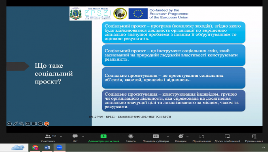Open Реакции reactions
The width and height of the screenshot is (268, 152).
click(180, 138)
